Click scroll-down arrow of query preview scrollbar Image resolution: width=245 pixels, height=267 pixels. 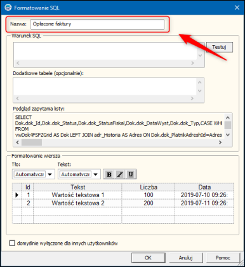(x=228, y=135)
